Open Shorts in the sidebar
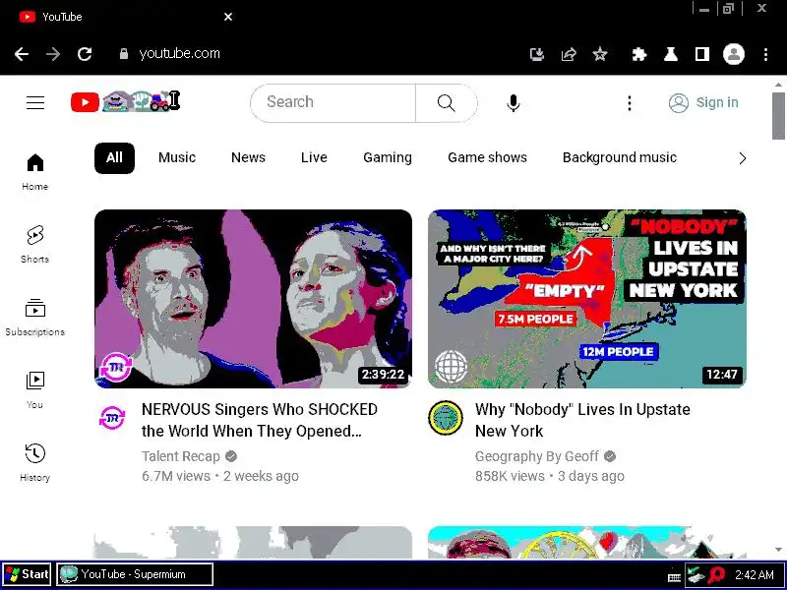The width and height of the screenshot is (787, 590). click(x=35, y=244)
